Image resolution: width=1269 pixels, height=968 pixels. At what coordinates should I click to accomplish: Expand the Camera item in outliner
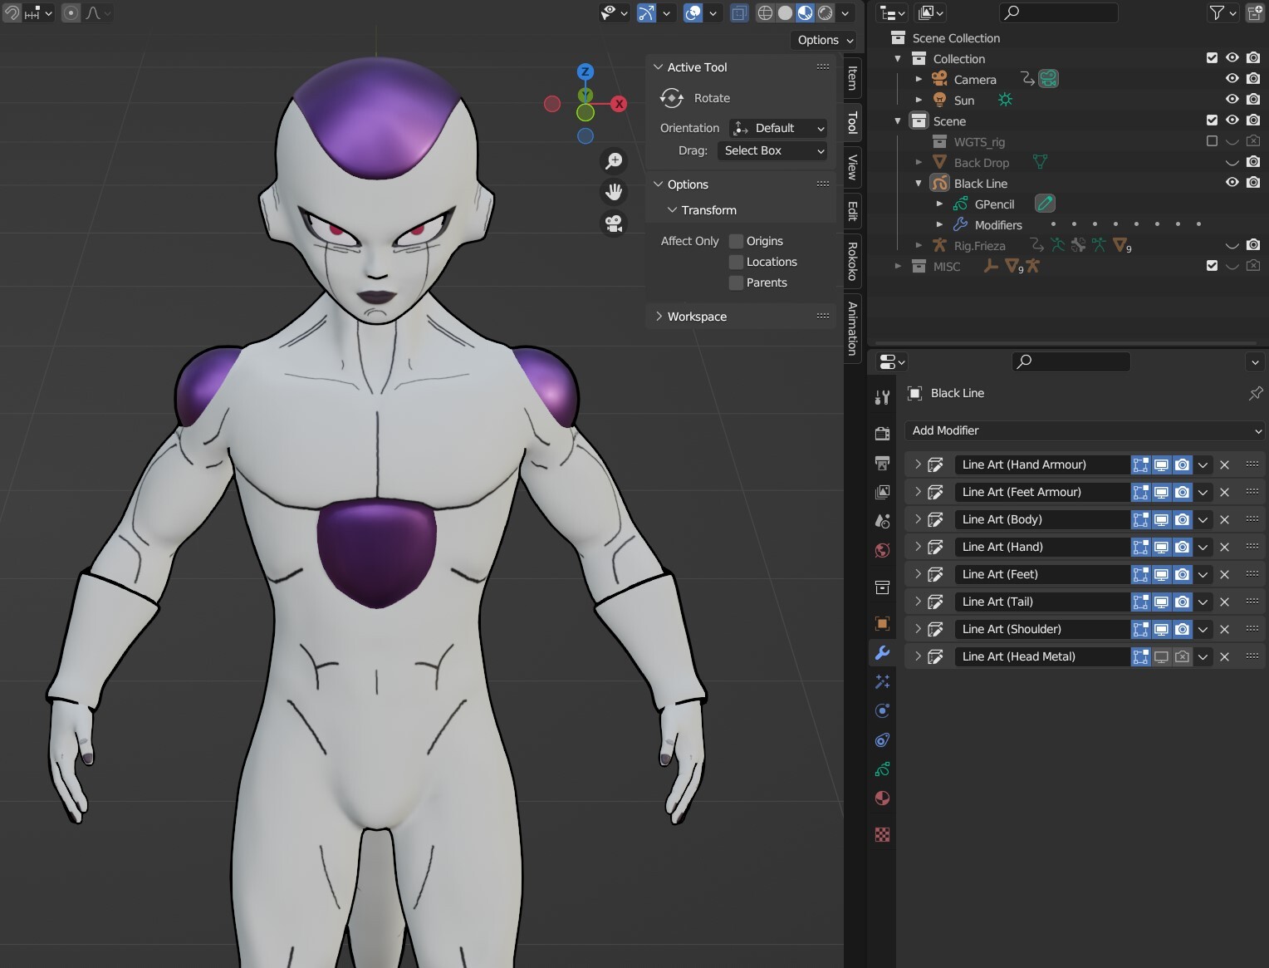click(x=919, y=79)
